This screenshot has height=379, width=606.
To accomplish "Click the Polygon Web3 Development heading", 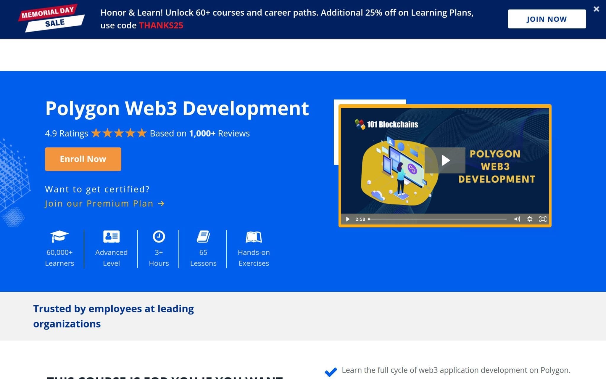I will (177, 108).
